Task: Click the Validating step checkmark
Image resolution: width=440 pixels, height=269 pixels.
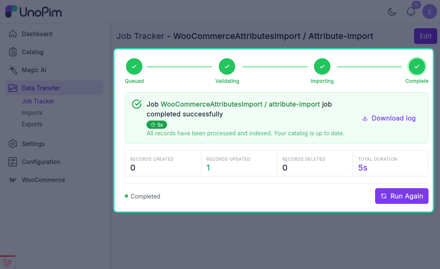Action: pos(227,66)
